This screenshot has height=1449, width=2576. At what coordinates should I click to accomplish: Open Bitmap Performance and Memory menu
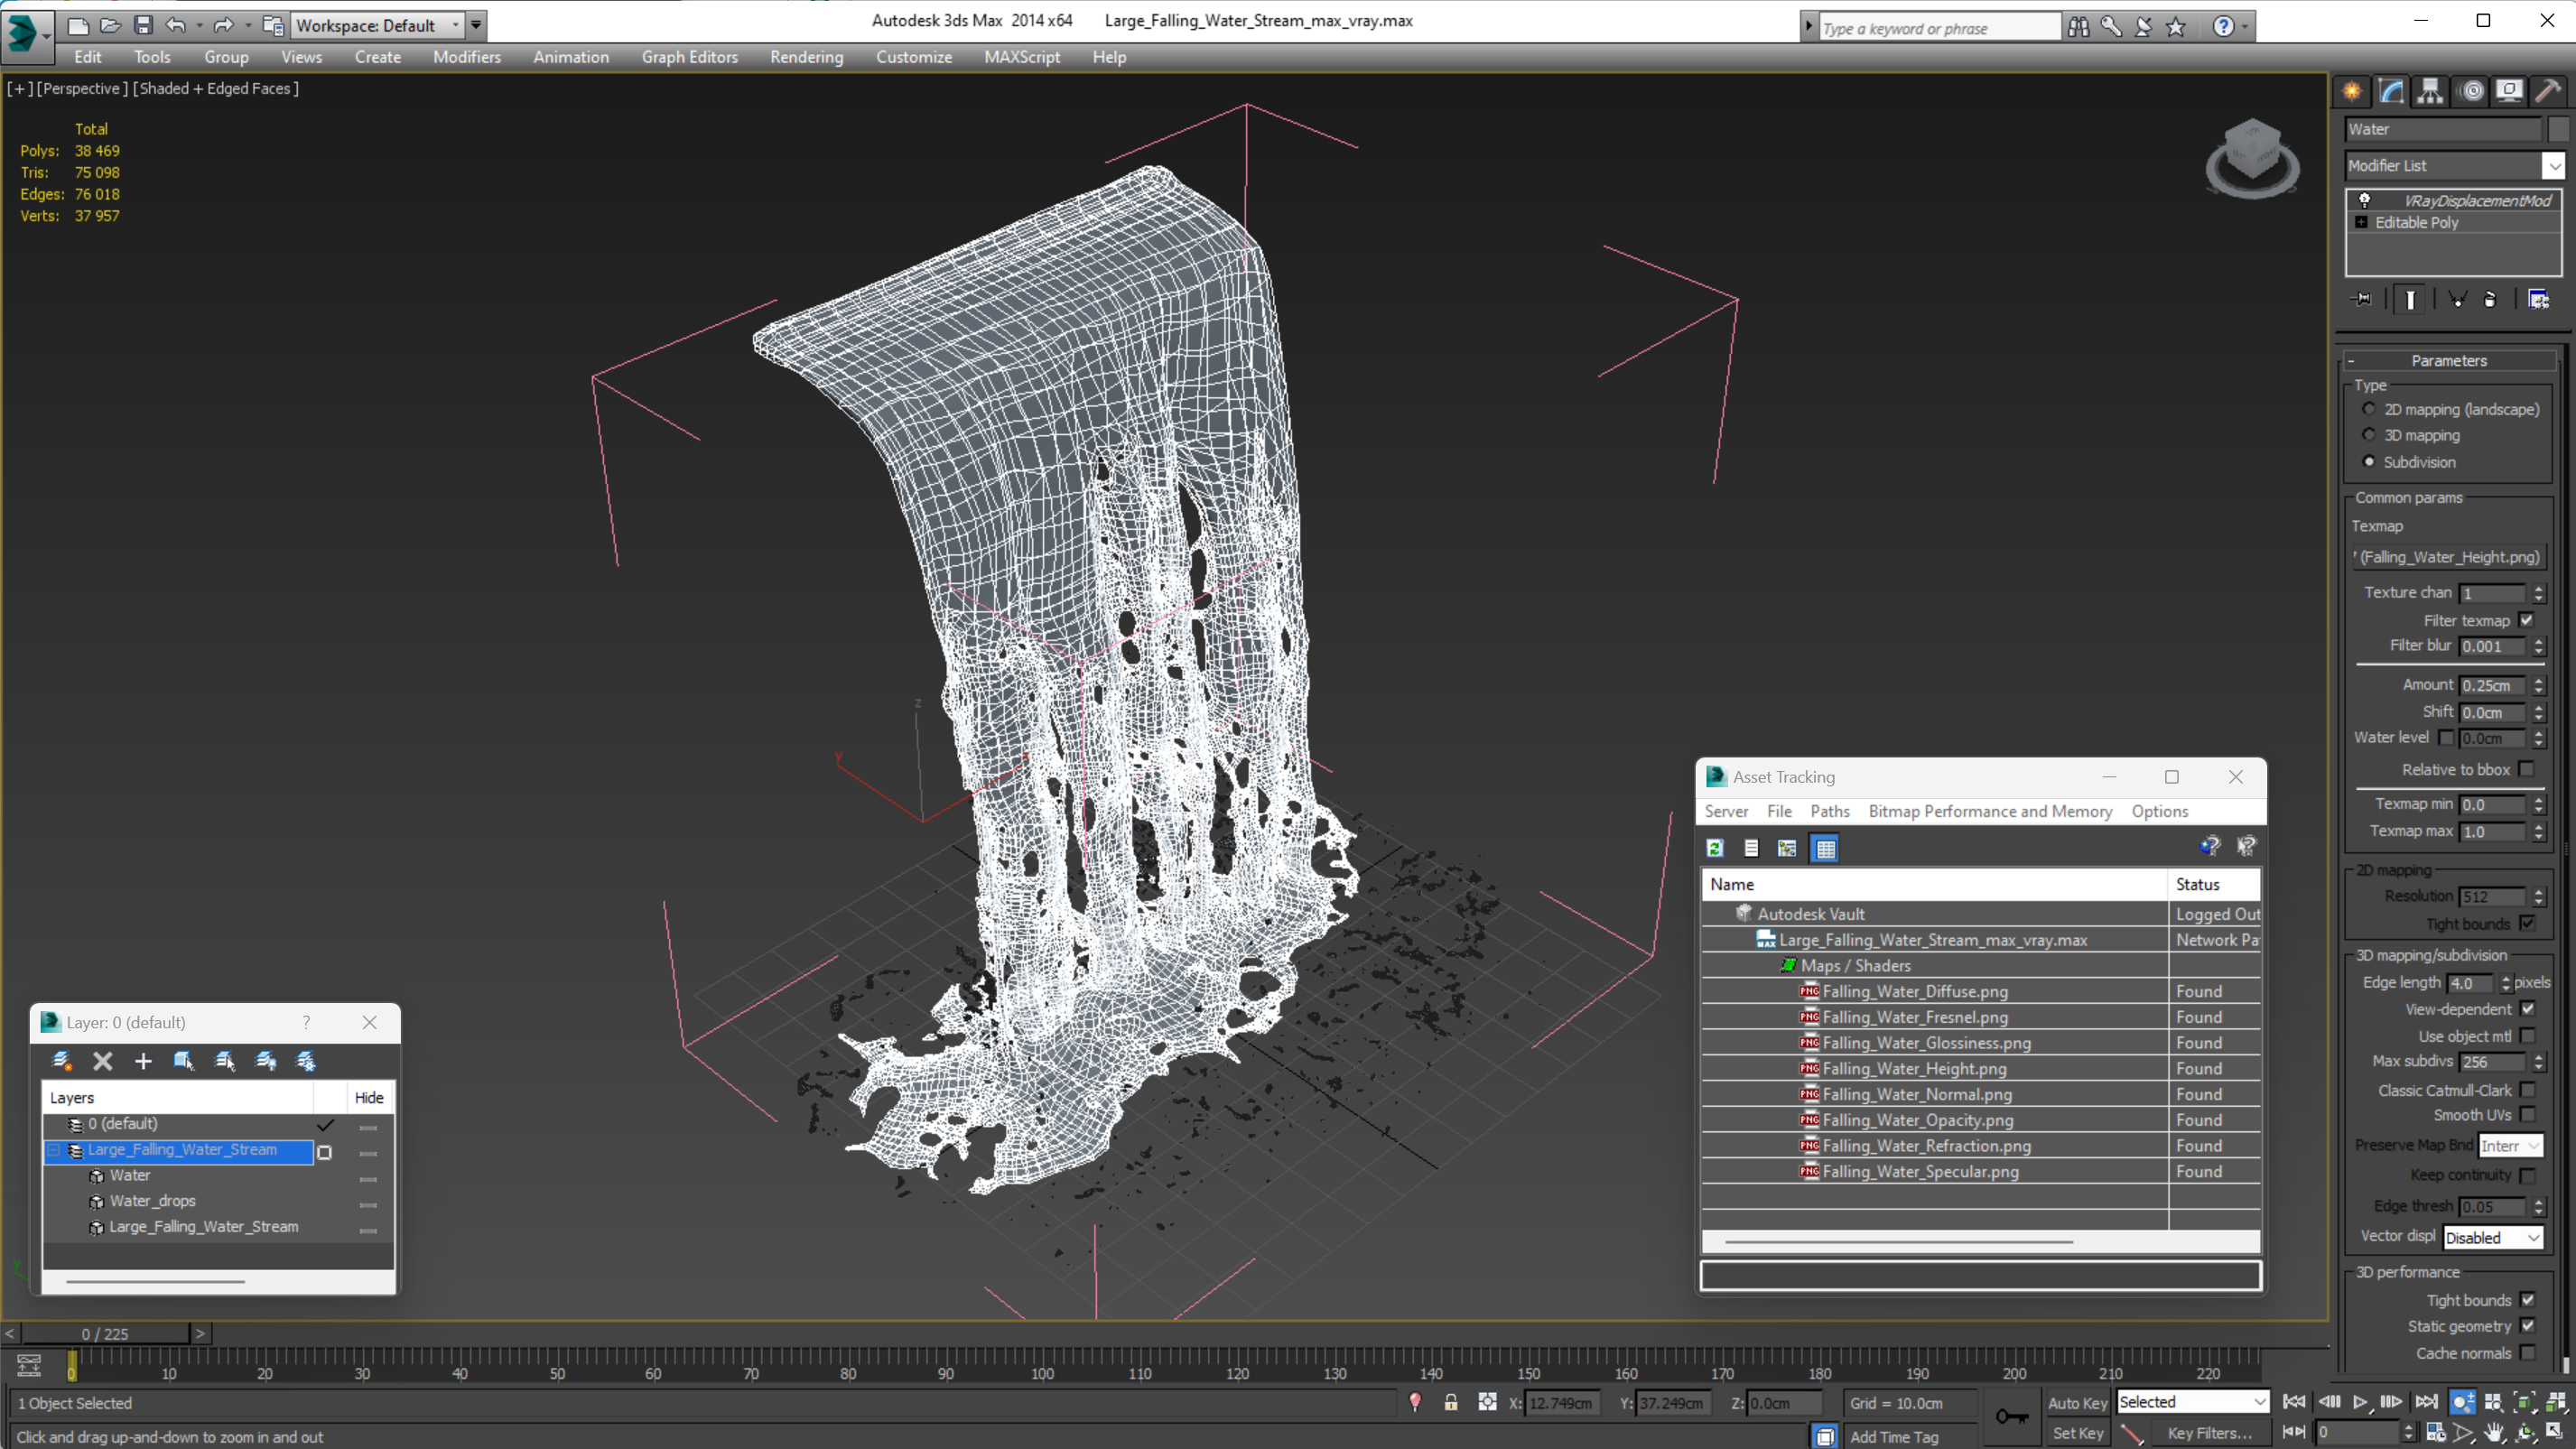click(x=1990, y=811)
